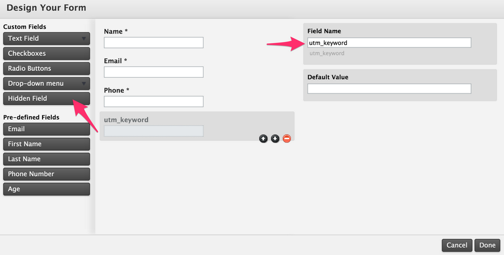The width and height of the screenshot is (504, 255).
Task: Select the Name form input
Action: click(x=154, y=43)
